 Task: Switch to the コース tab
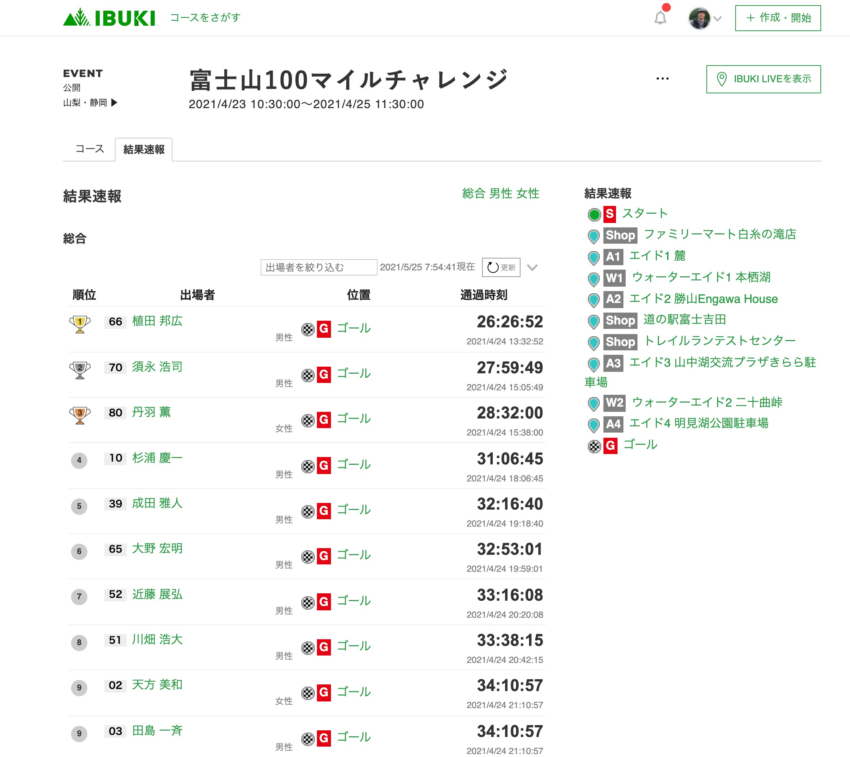click(90, 149)
